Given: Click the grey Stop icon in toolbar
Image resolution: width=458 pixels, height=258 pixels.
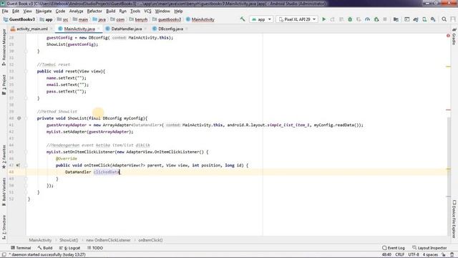Looking at the screenshot, I should (x=385, y=19).
